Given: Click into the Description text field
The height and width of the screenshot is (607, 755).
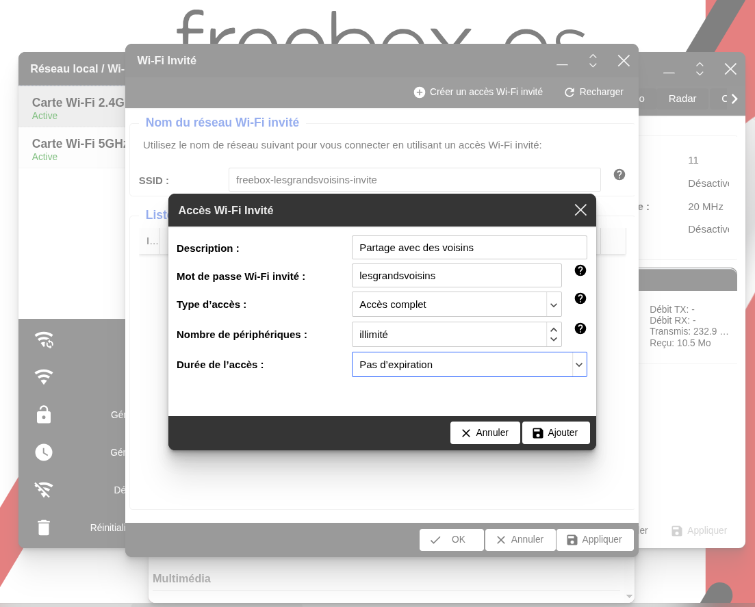Looking at the screenshot, I should point(469,248).
